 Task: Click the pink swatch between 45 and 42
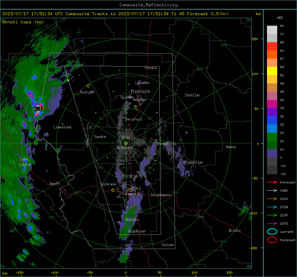(x=272, y=96)
